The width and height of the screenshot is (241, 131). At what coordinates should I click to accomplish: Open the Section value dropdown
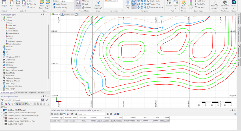[73, 1]
